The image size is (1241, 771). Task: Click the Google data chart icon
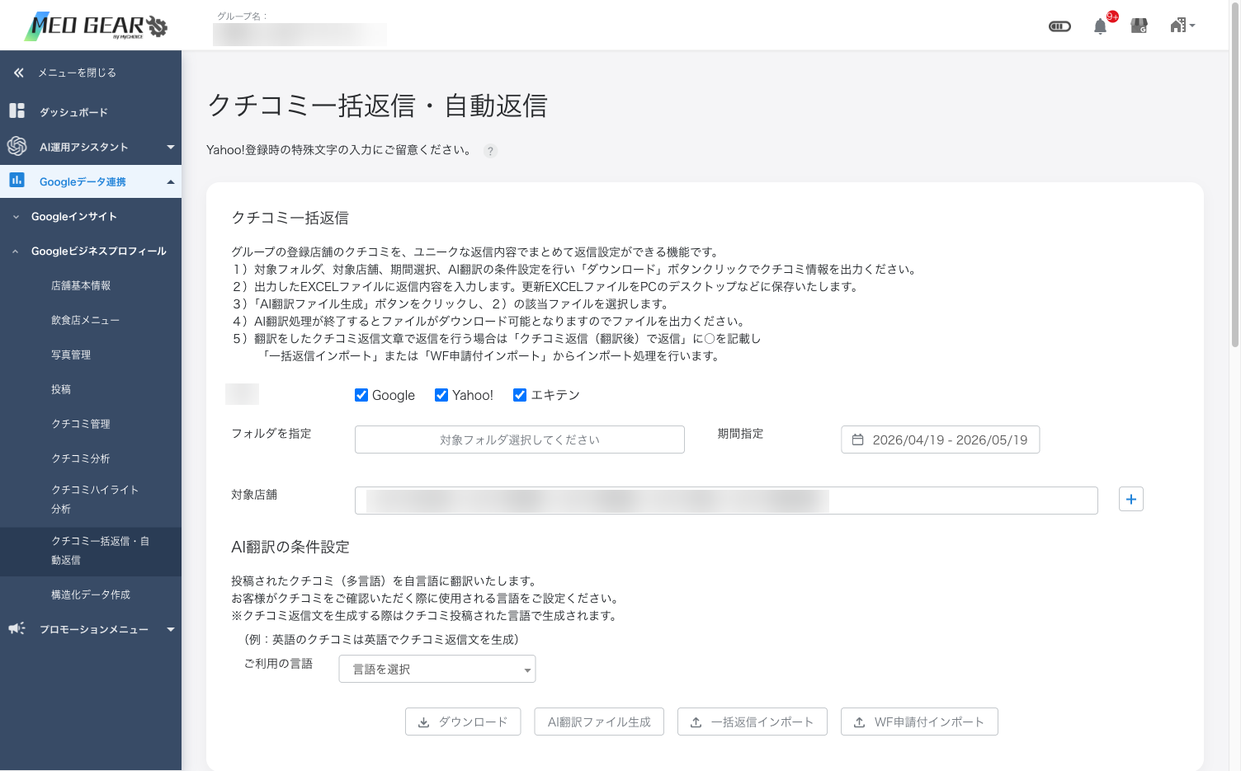coord(17,180)
